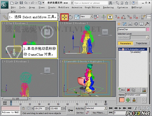This screenshot has width=152, height=116.
Task: Toggle Key Mode next to frame field
Action: tap(110, 113)
